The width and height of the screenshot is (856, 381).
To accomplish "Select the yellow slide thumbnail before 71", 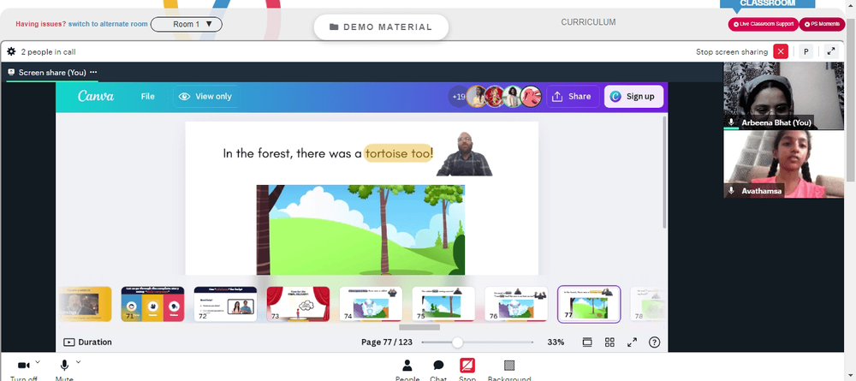I will point(85,304).
